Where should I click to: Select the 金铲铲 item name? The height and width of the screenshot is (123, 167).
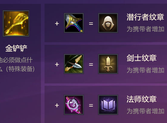[x=16, y=48]
